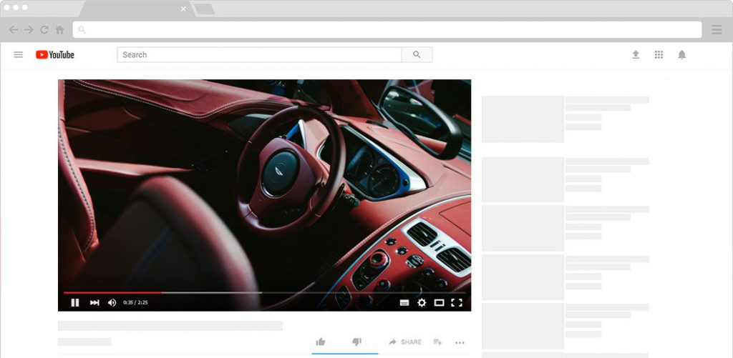The width and height of the screenshot is (733, 358).
Task: Close the active browser tab
Action: pos(183,9)
